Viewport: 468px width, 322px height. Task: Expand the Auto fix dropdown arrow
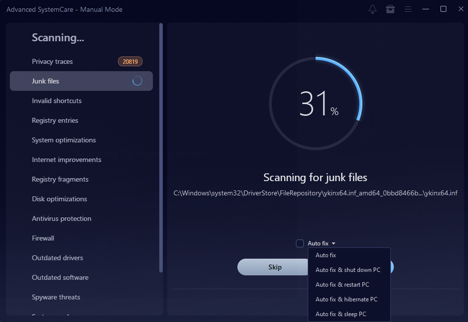pos(334,243)
